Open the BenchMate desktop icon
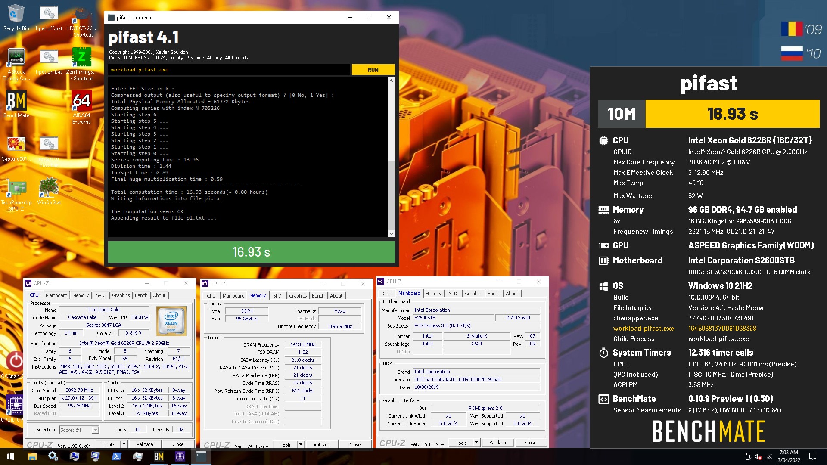Image resolution: width=827 pixels, height=465 pixels. (x=16, y=104)
